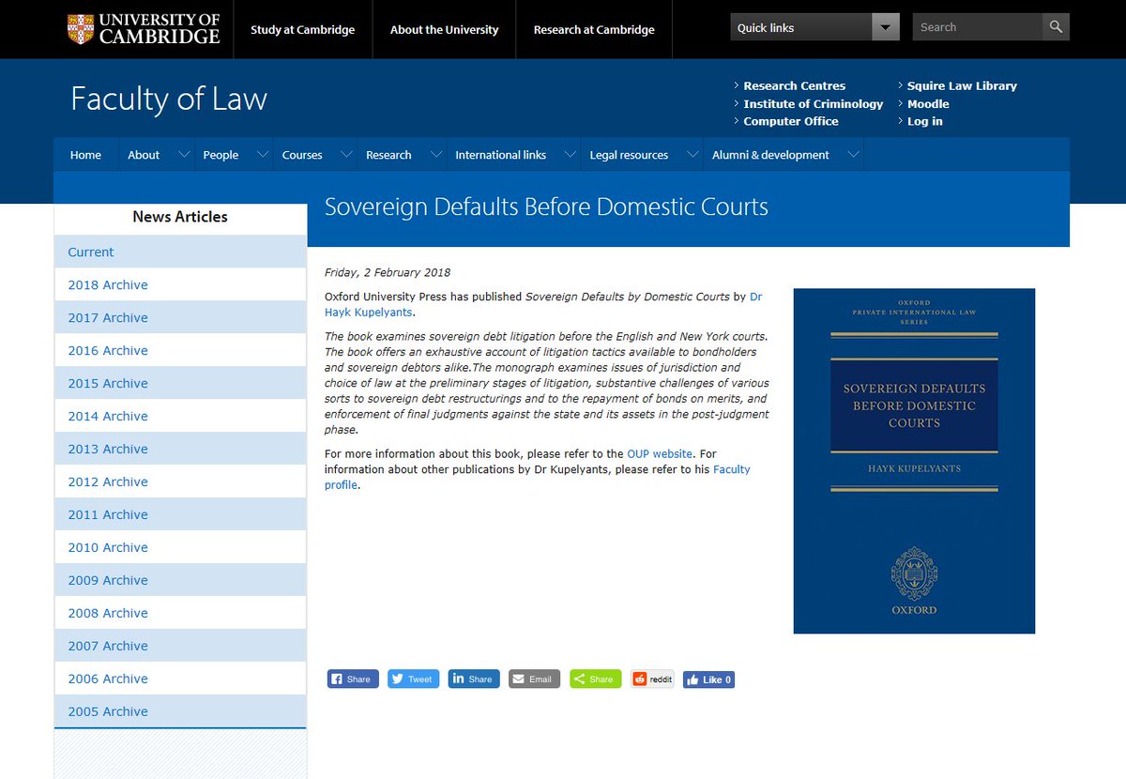Image resolution: width=1126 pixels, height=779 pixels.
Task: Share the article on LinkedIn
Action: coord(474,679)
